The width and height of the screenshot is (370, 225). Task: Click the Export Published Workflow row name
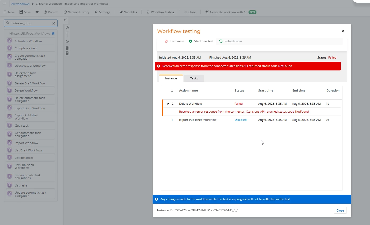pyautogui.click(x=198, y=120)
